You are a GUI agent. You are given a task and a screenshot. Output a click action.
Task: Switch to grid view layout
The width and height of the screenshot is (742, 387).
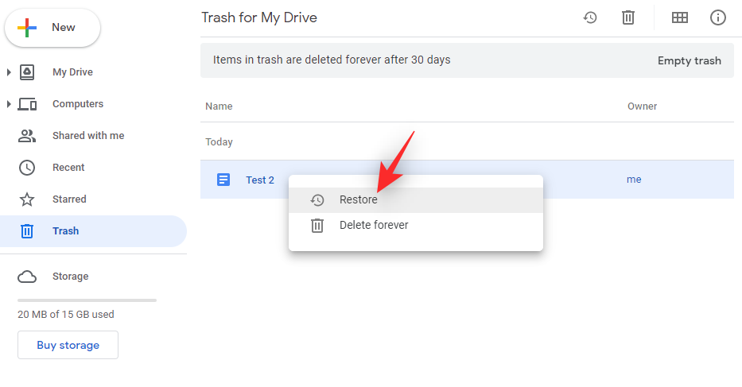tap(679, 18)
